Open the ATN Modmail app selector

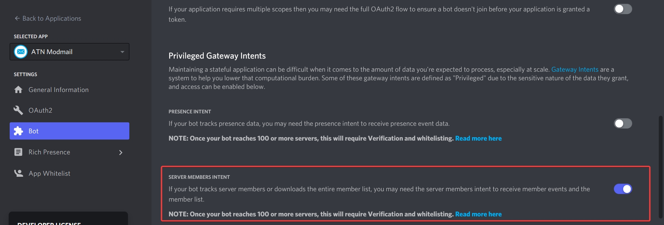[69, 52]
